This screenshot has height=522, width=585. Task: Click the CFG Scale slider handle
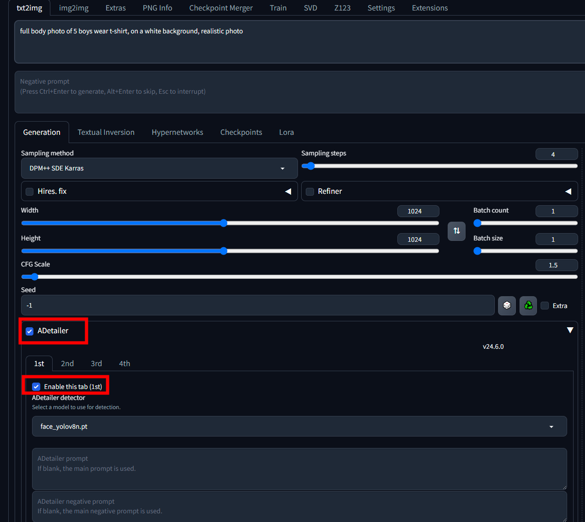coord(34,277)
